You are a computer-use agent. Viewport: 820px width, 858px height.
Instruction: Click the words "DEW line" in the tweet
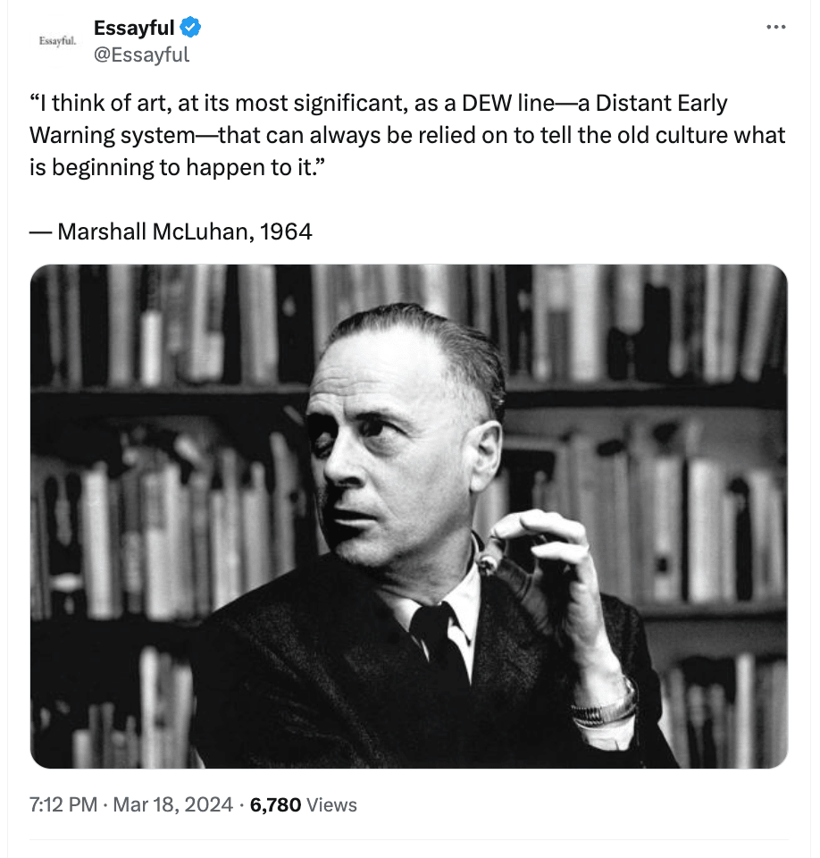(x=508, y=103)
